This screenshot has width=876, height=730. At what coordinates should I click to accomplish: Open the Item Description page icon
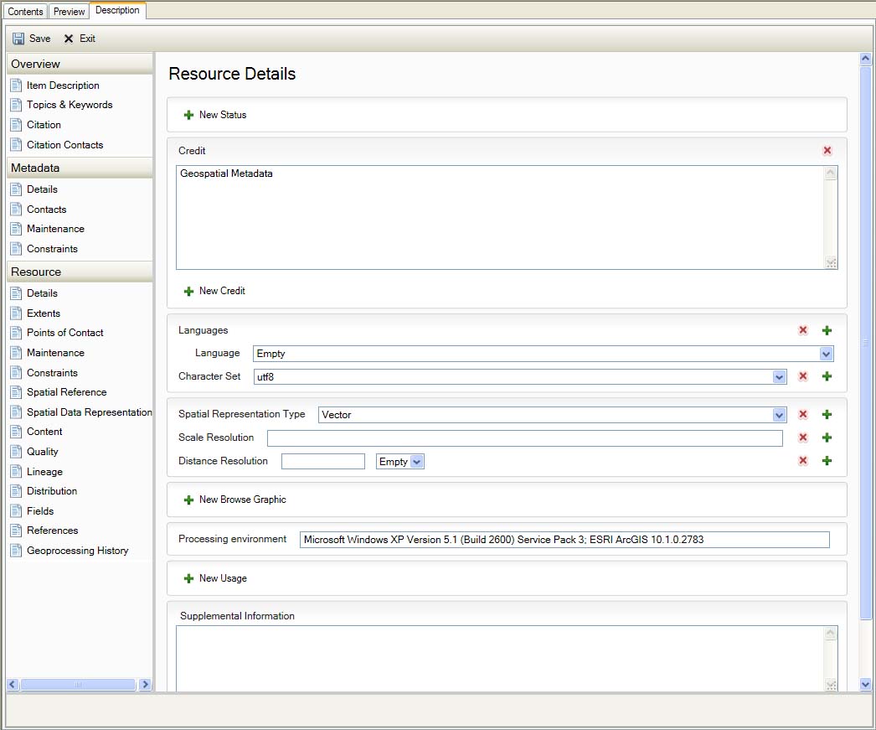tap(15, 85)
